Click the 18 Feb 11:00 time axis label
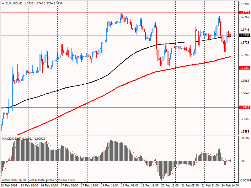251x188 pixels. pyautogui.click(x=110, y=185)
